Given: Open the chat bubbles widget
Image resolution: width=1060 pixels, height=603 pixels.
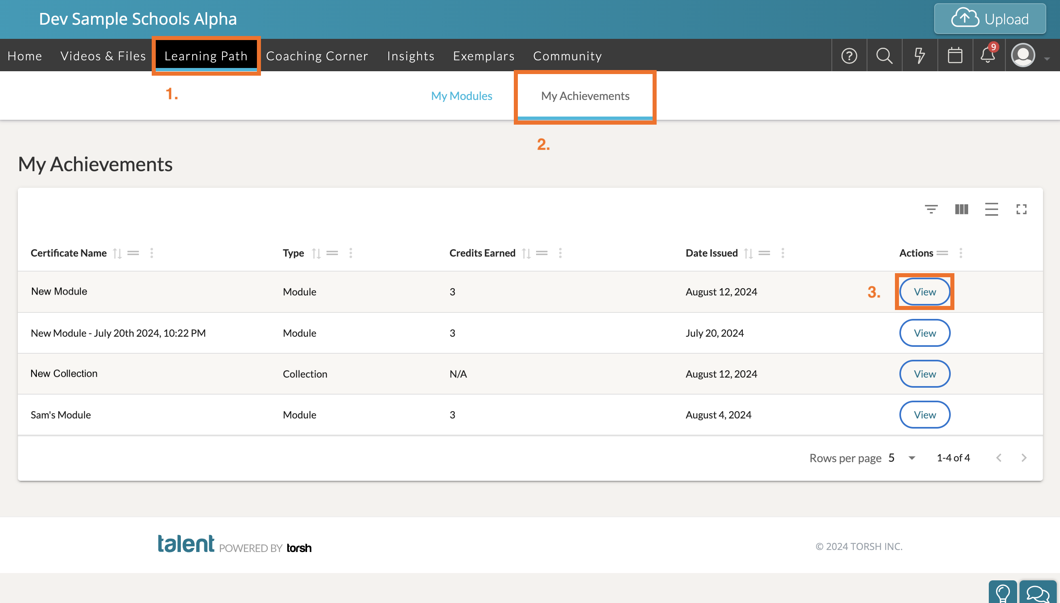Looking at the screenshot, I should pos(1038,592).
